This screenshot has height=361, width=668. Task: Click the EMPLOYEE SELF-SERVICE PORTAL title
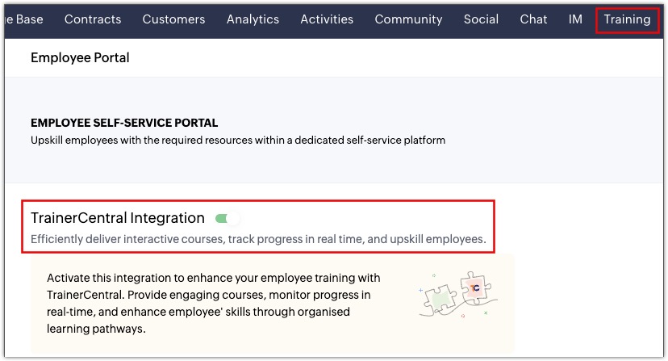coord(124,123)
